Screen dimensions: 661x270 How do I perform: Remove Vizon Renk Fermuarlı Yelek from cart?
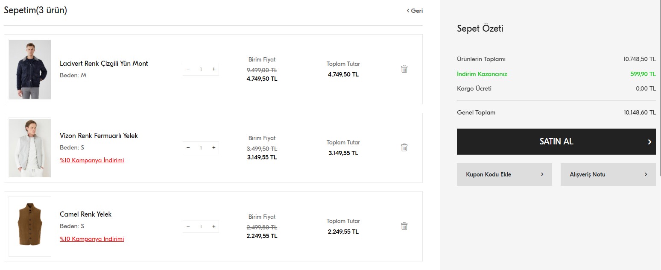pos(404,147)
